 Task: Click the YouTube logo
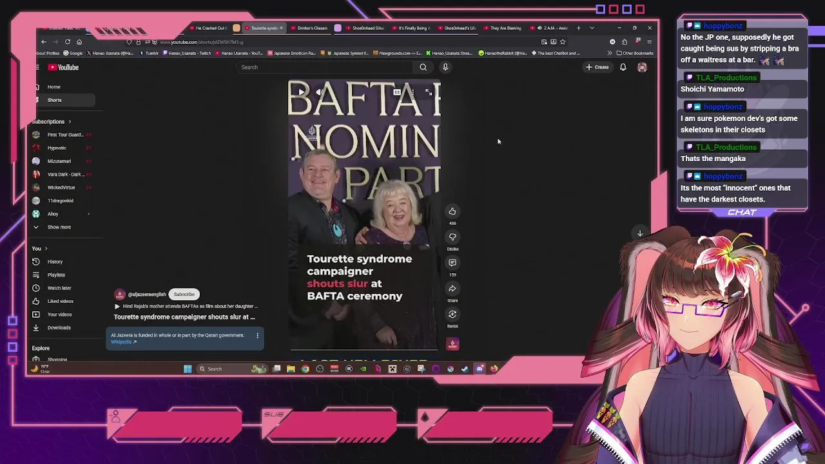point(63,67)
